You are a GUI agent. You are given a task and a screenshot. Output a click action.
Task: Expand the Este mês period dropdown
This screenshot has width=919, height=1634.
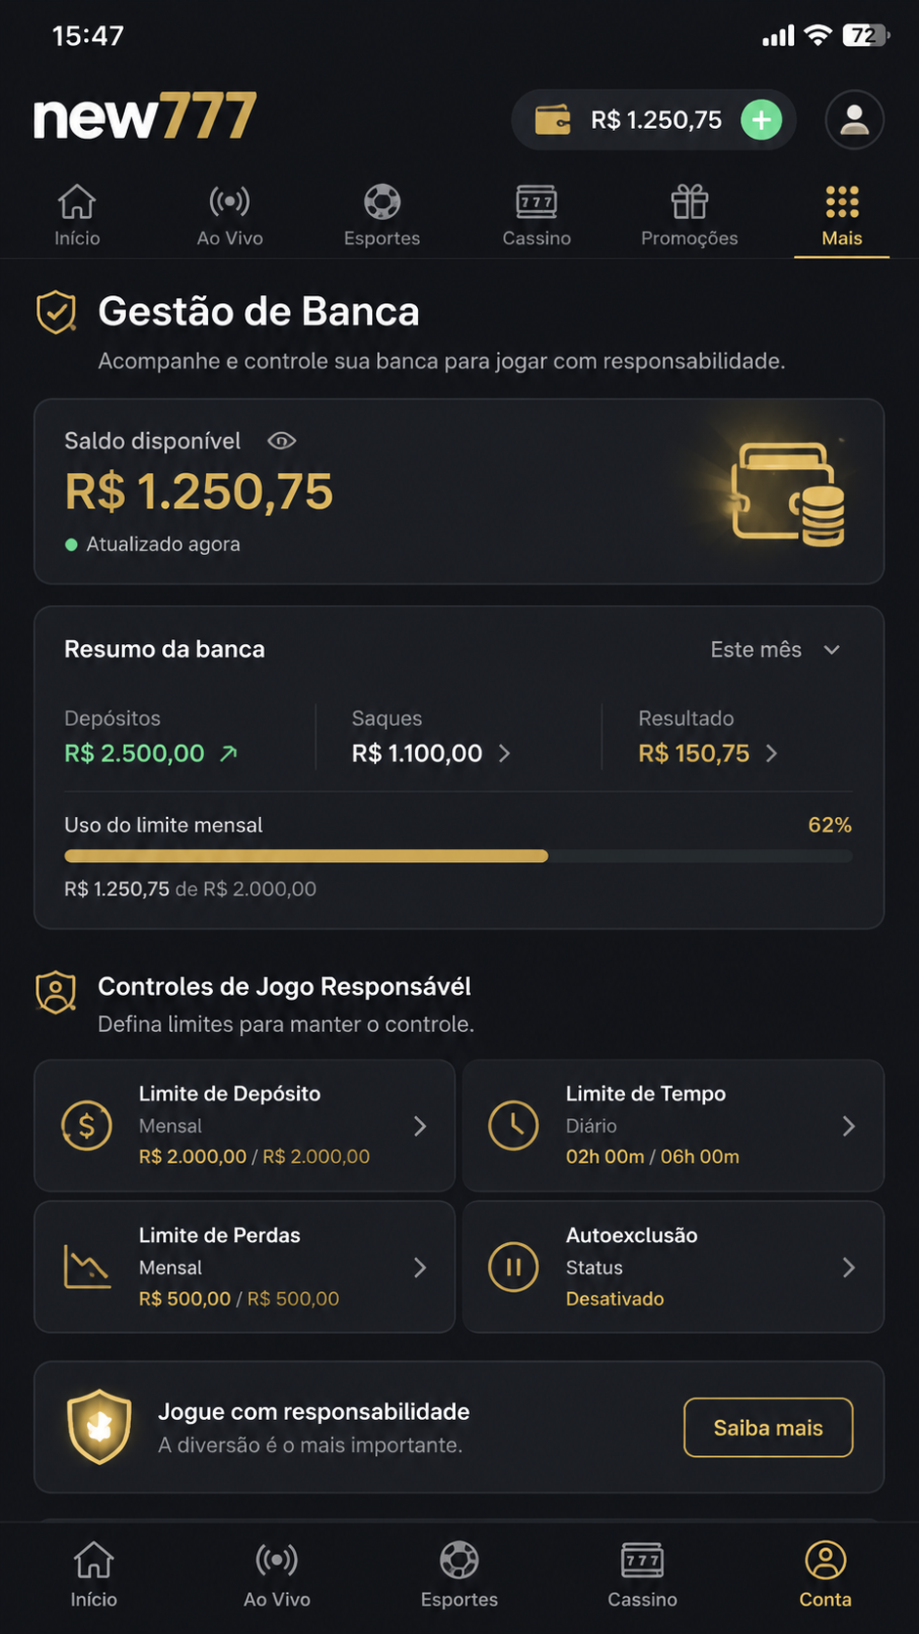[775, 650]
